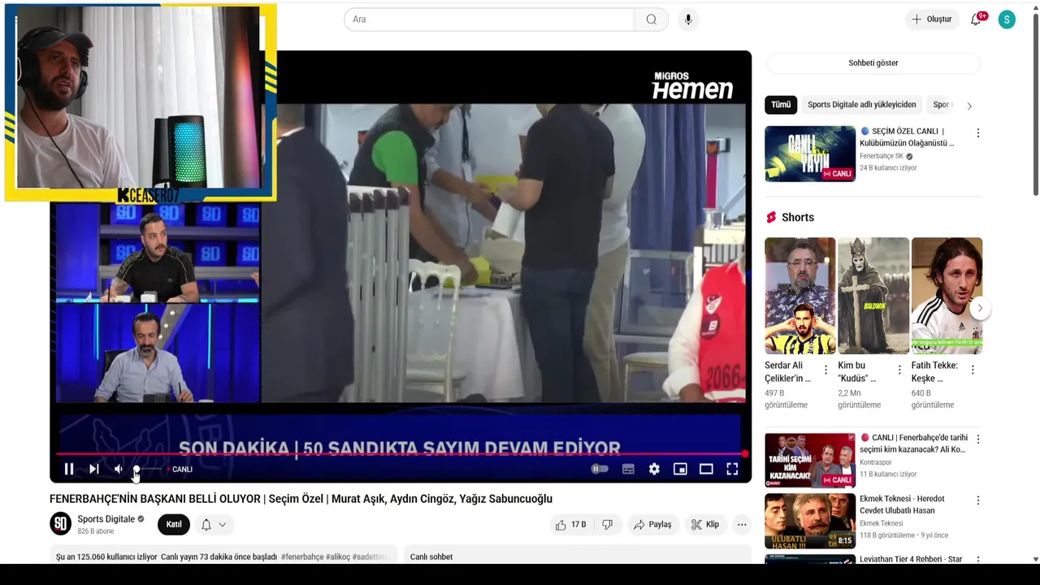
Task: Select the partially visible Spor chip
Action: tap(942, 105)
